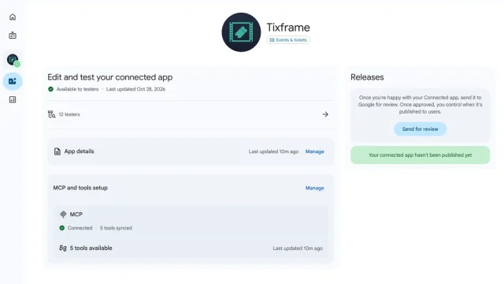Click the 'Tixframe' title
The width and height of the screenshot is (504, 284).
(288, 28)
